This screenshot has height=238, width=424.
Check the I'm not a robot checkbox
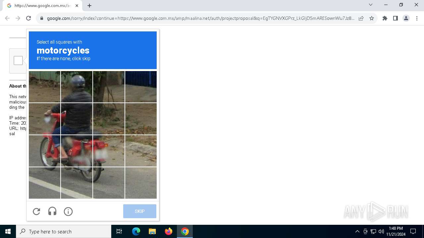[x=18, y=60]
